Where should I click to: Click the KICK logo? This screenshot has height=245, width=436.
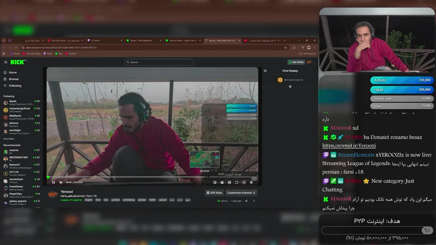(x=18, y=62)
